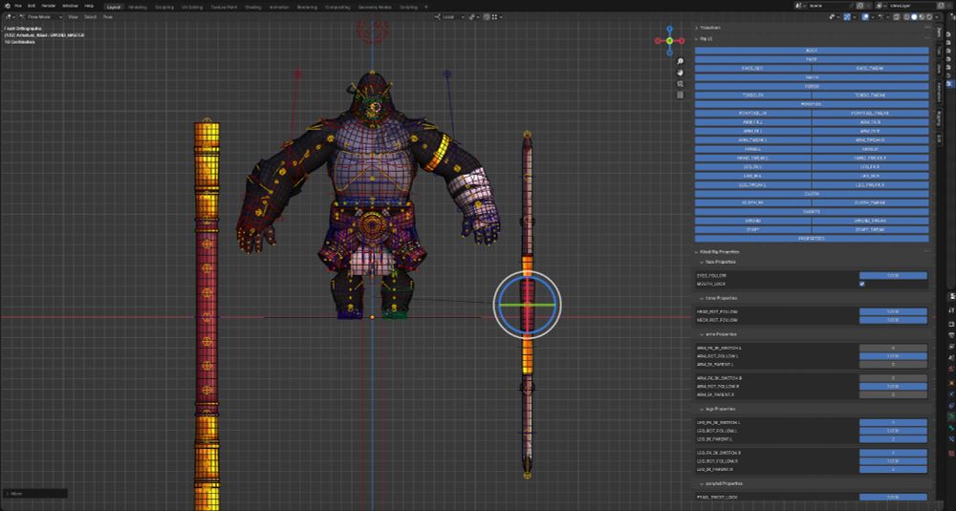The width and height of the screenshot is (956, 511).
Task: Click the TORSO button in Rig UI
Action: coord(812,87)
